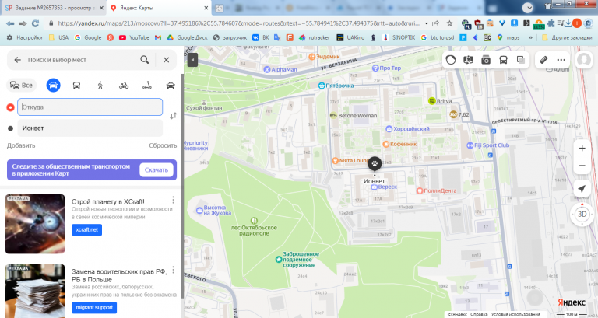598x318 pixels.
Task: Open the xcraft.net ad link
Action: coord(87,229)
